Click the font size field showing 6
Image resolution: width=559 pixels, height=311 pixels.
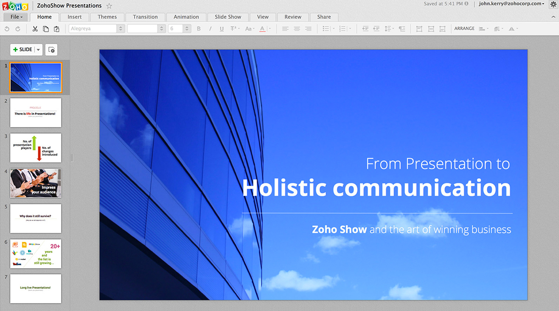pos(176,29)
